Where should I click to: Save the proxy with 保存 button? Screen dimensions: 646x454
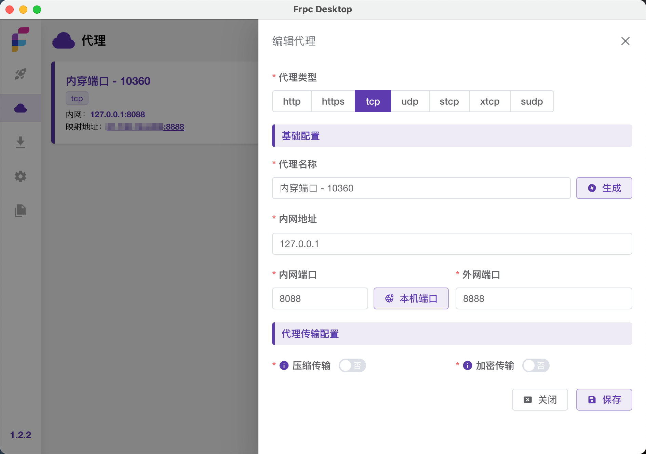pos(604,400)
